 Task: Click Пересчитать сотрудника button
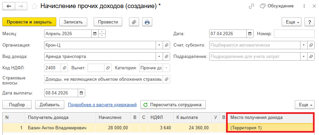pyautogui.click(x=173, y=105)
